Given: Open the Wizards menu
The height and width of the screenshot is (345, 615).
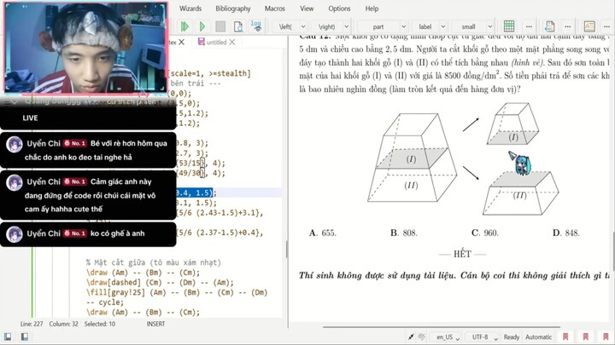Looking at the screenshot, I should [190, 9].
